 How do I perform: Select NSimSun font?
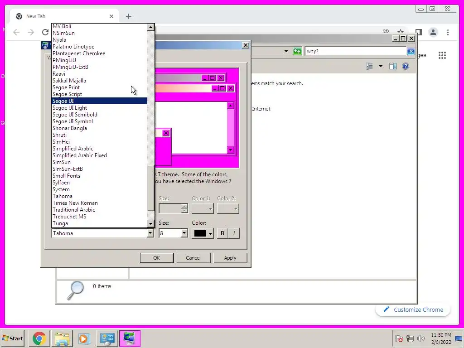pyautogui.click(x=99, y=33)
